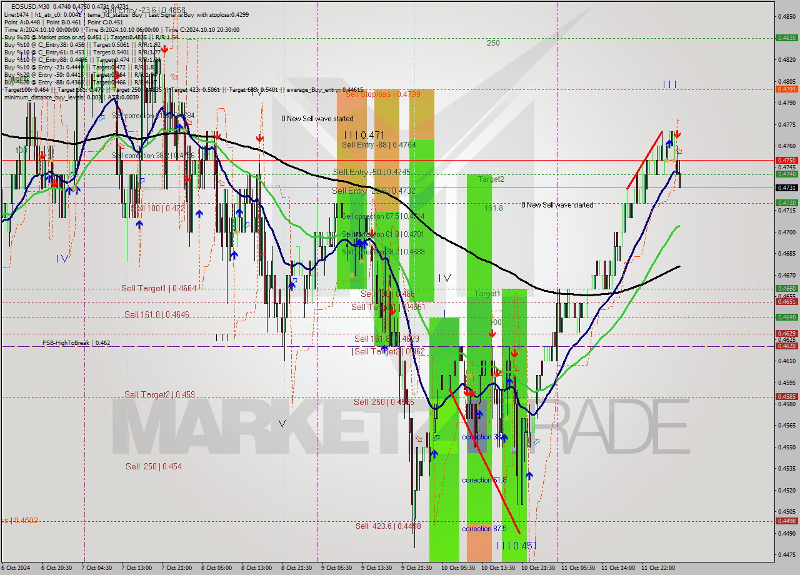Click the 'Sell Entry -50 | 0.4745' label

click(x=372, y=172)
